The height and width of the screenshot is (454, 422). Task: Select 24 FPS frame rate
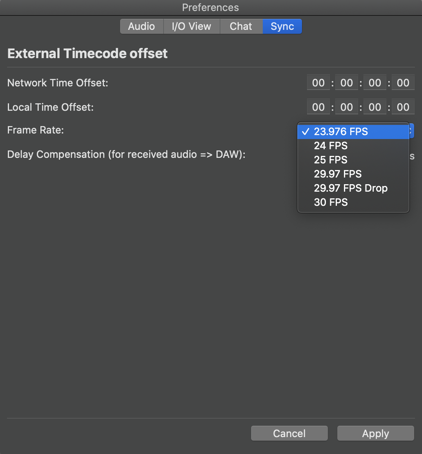click(x=353, y=146)
